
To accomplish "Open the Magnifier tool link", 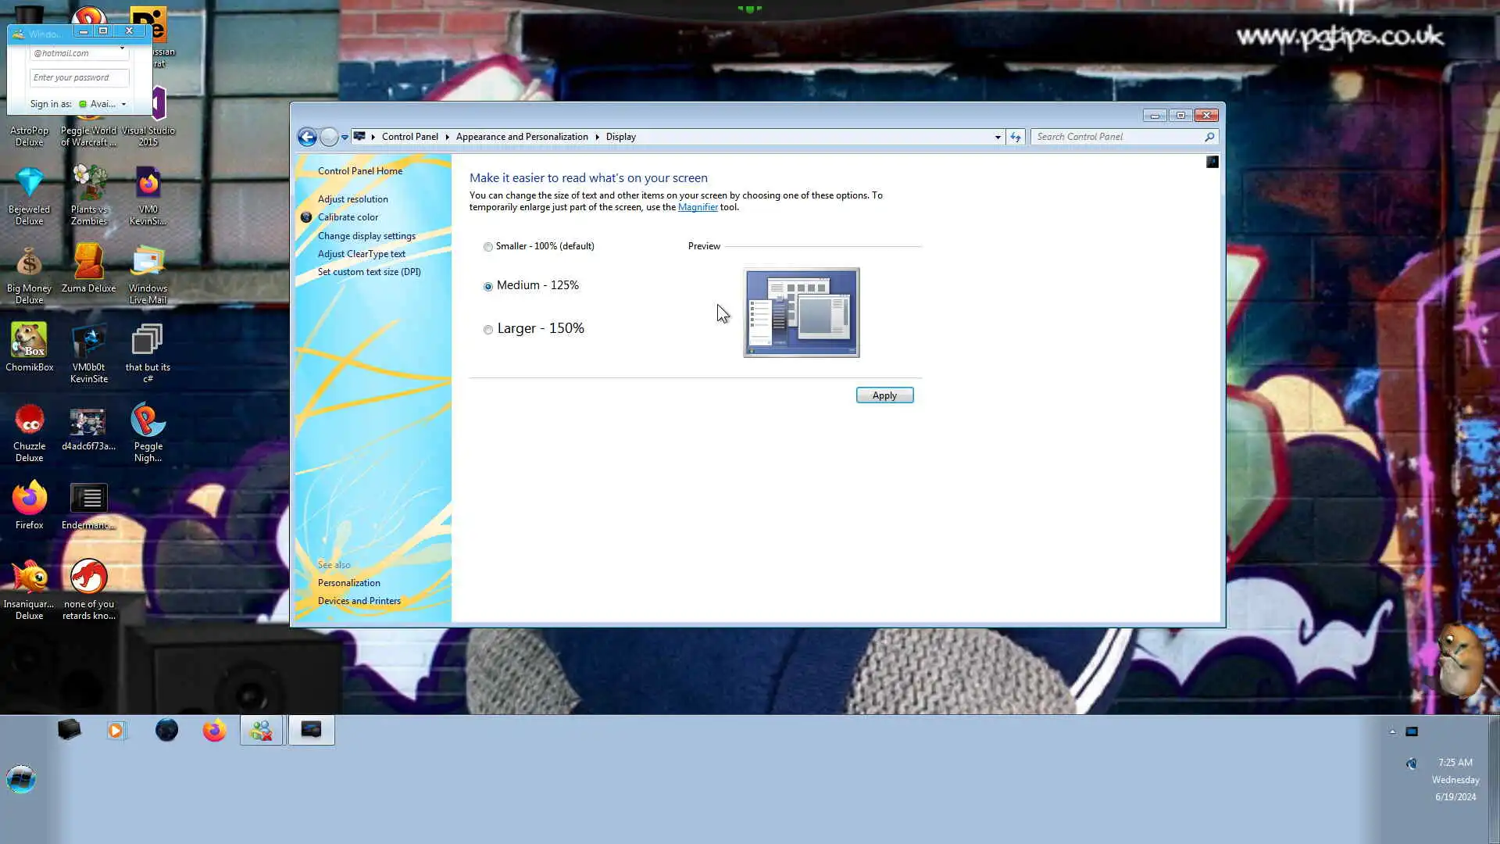I will coord(697,207).
